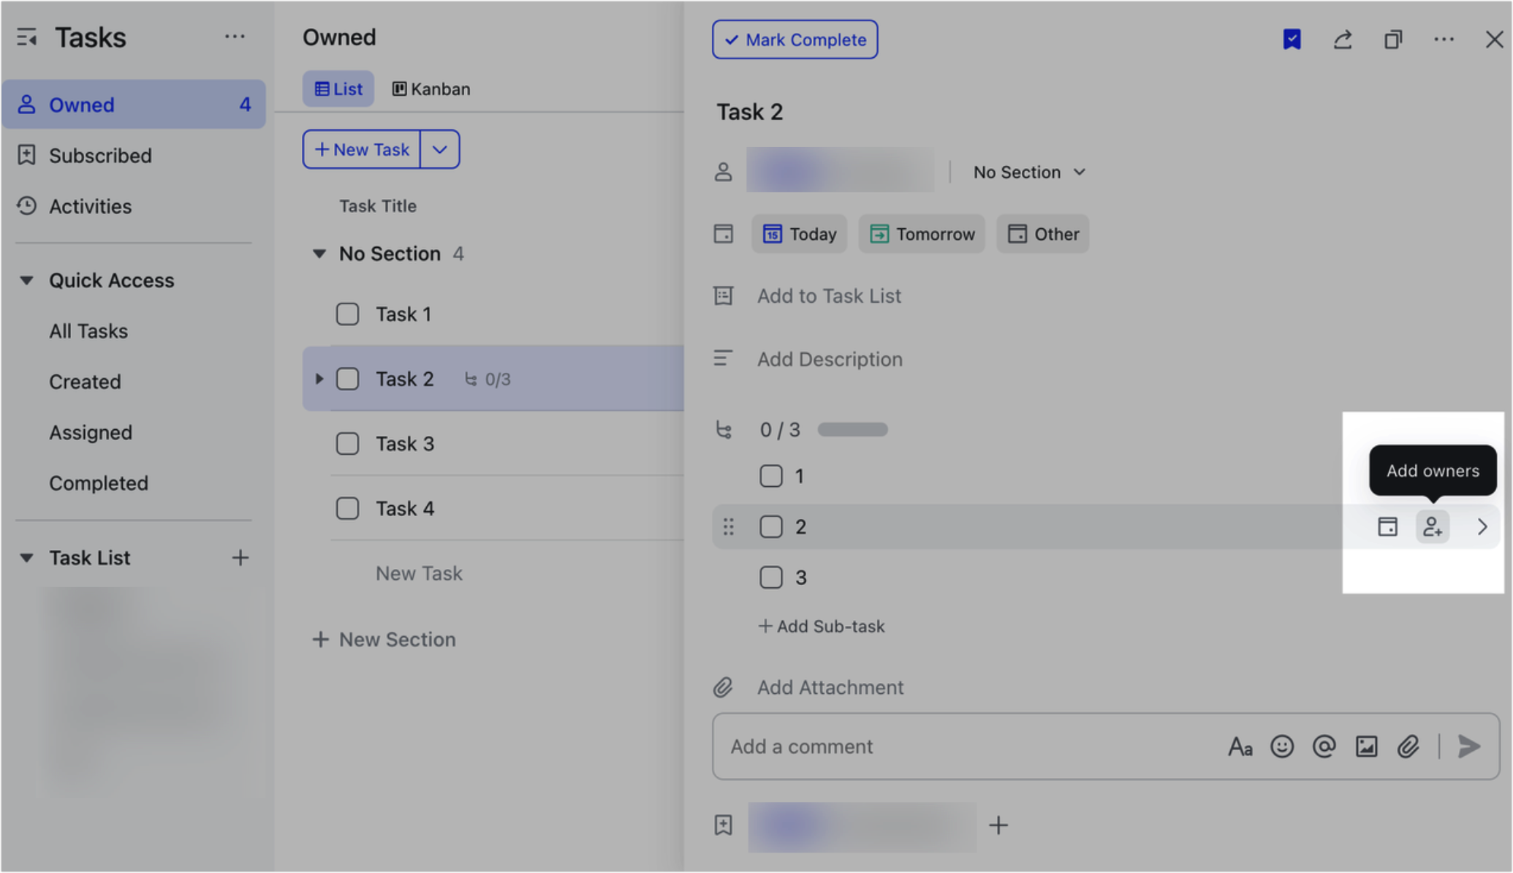Check subtask 2's checkbox
This screenshot has width=1513, height=873.
point(771,526)
